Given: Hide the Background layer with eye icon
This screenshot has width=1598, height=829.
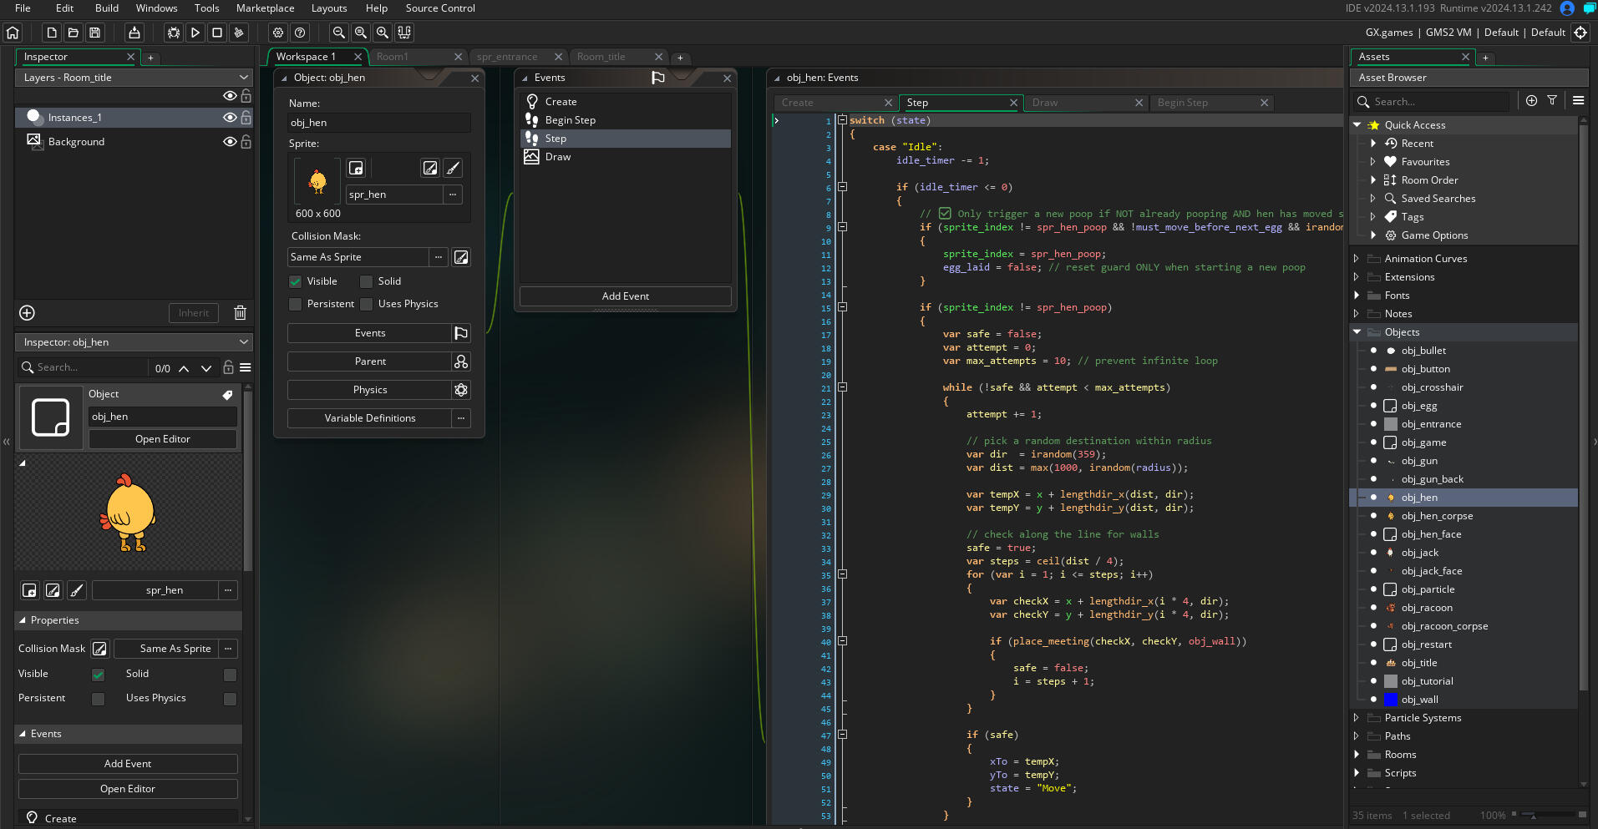Looking at the screenshot, I should point(230,142).
